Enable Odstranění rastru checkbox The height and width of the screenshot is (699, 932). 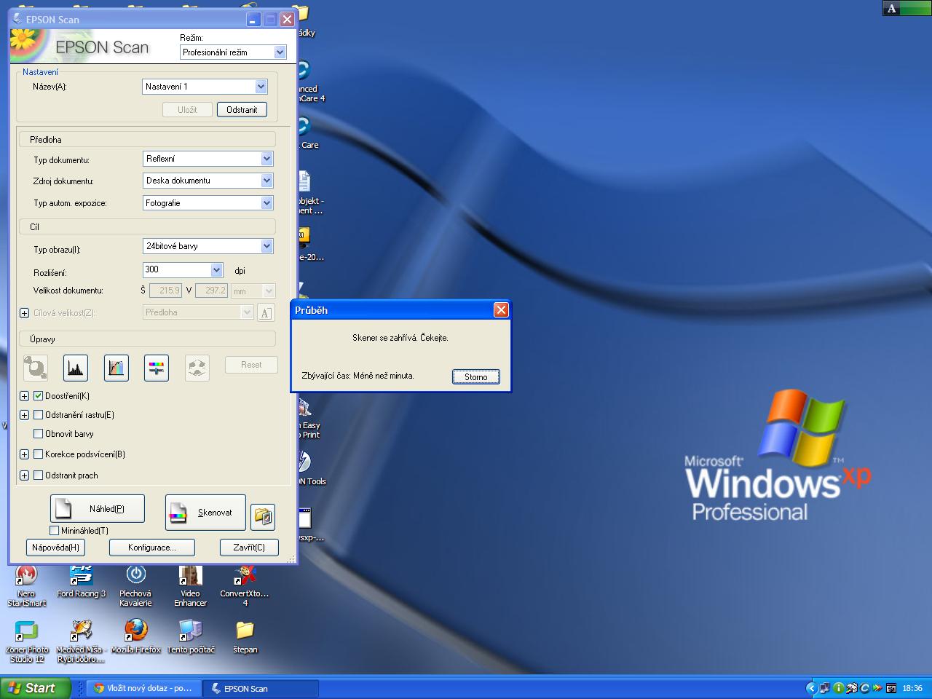click(x=39, y=415)
